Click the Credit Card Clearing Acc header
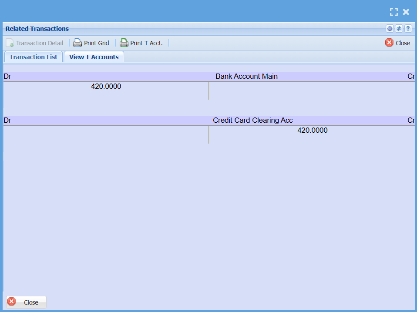Image resolution: width=417 pixels, height=312 pixels. point(252,121)
